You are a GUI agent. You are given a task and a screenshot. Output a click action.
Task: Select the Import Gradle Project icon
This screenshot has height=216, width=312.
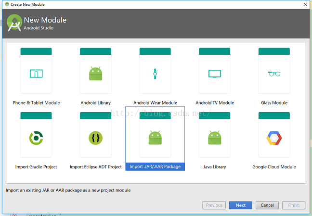tap(36, 138)
